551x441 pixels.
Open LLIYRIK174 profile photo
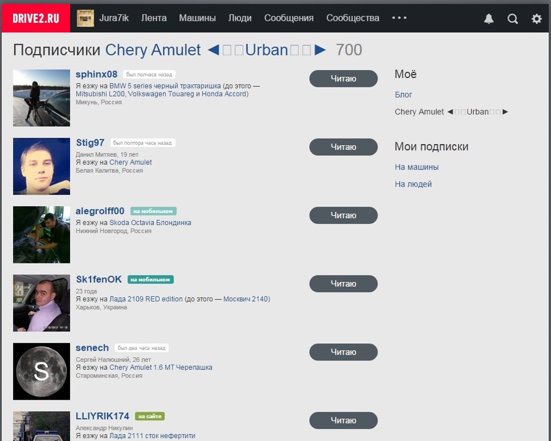[x=41, y=426]
